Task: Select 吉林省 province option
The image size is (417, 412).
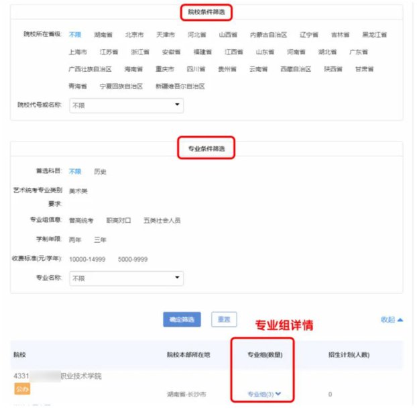Action: (x=340, y=35)
